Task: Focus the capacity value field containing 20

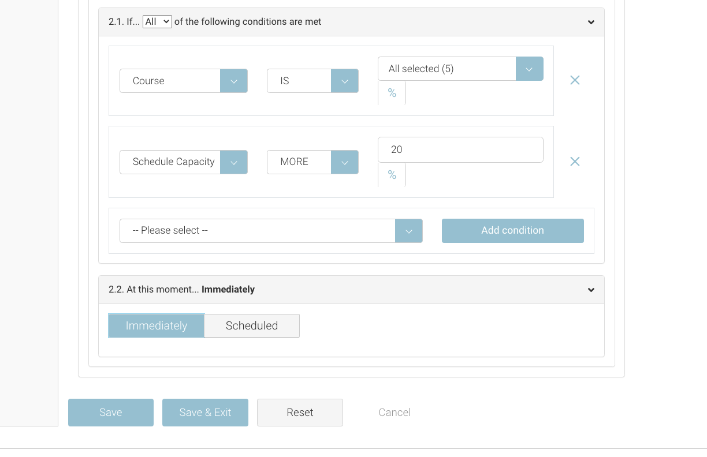Action: (x=460, y=149)
